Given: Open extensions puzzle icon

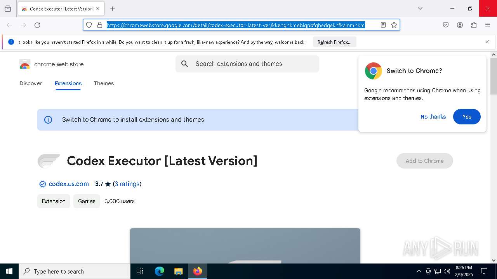Looking at the screenshot, I should click(x=474, y=25).
